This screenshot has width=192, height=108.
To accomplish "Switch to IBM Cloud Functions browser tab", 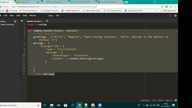I will click(55, 2).
